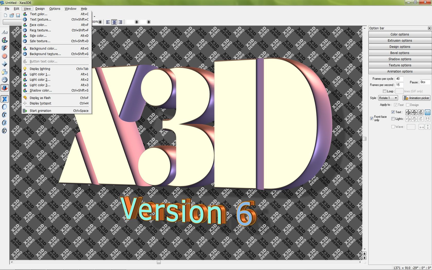This screenshot has width=432, height=270.
Task: Choose Light color 2... menu entry
Action: [57, 80]
